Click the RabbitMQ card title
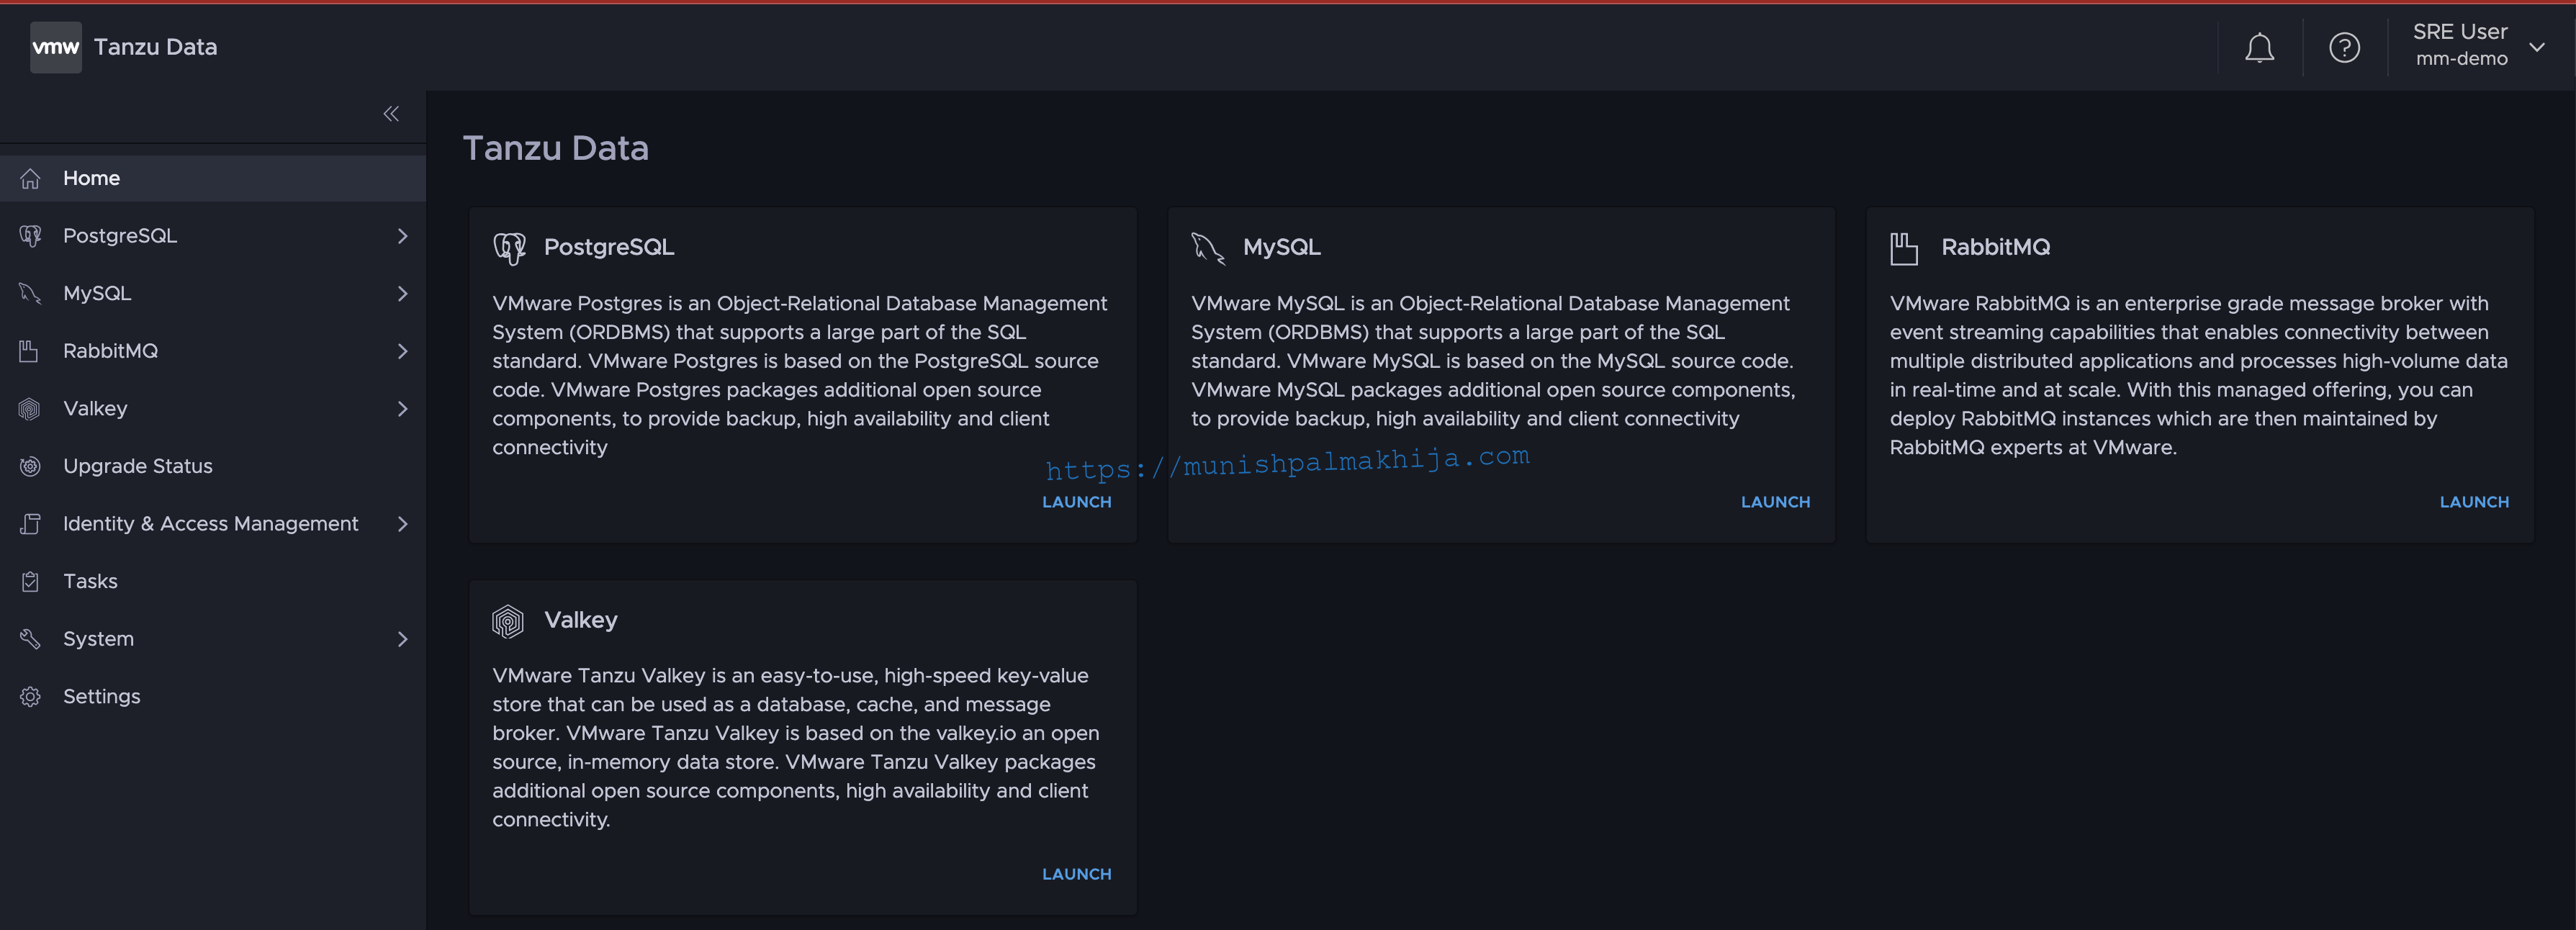This screenshot has width=2576, height=930. pos(1995,247)
